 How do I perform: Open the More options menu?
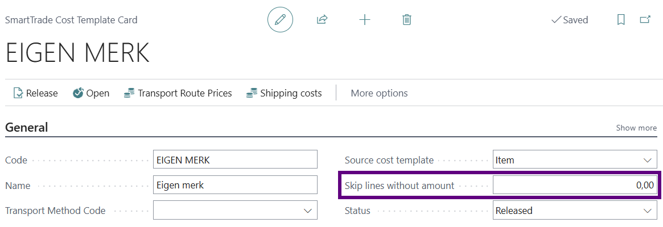click(x=379, y=93)
